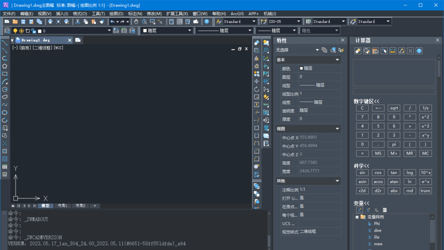Open the 修改(M) menu
Image resolution: width=444 pixels, height=250 pixels.
point(154,13)
